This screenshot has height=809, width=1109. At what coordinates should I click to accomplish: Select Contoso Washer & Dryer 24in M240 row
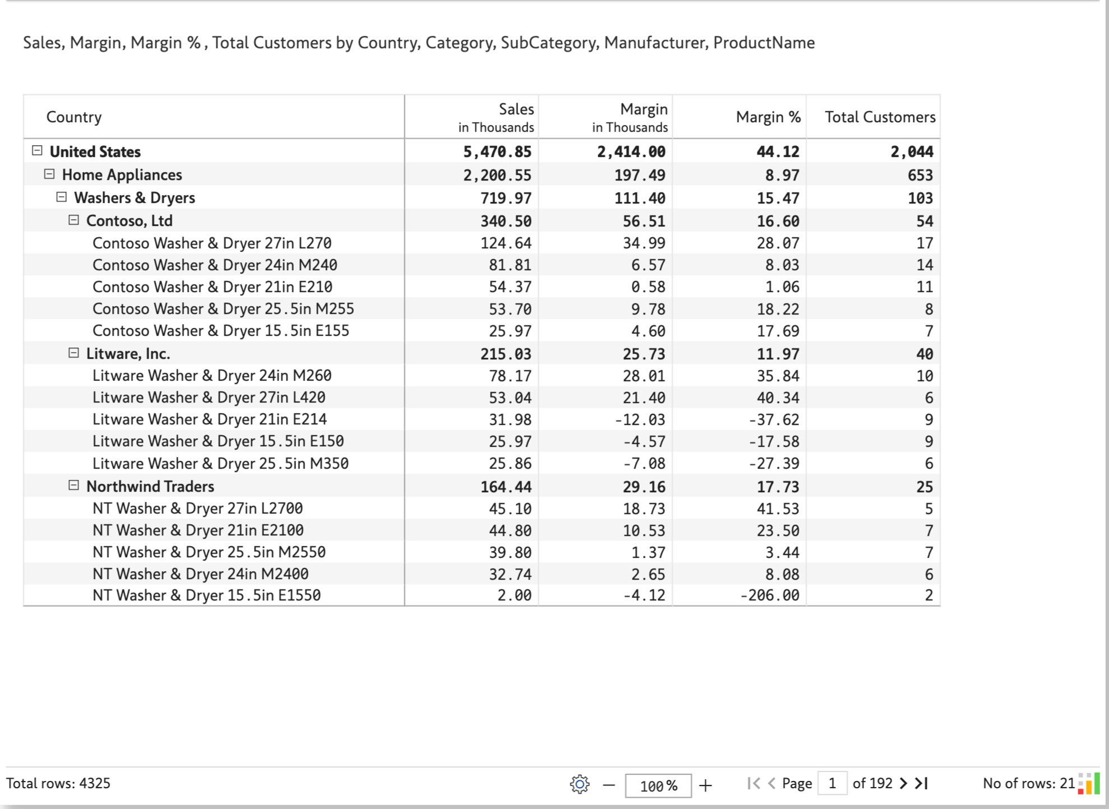(x=482, y=265)
